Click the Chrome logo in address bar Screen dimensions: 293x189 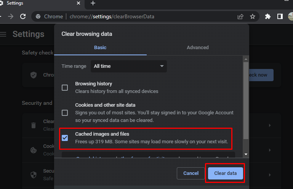38,16
